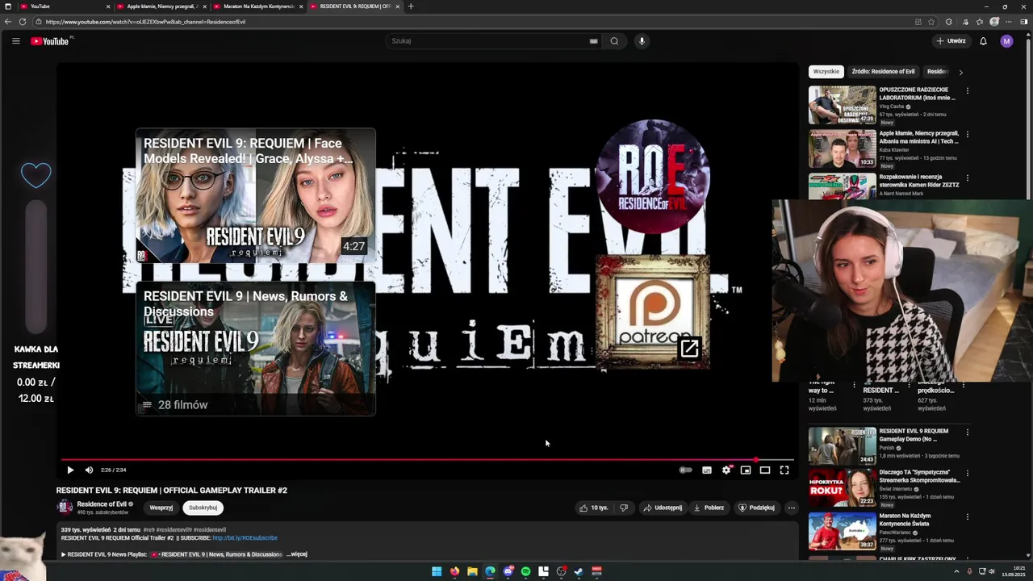This screenshot has width=1033, height=581.
Task: Open Steam from taskbar
Action: [579, 571]
